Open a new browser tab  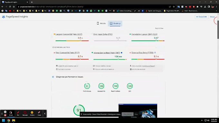click(32, 2)
